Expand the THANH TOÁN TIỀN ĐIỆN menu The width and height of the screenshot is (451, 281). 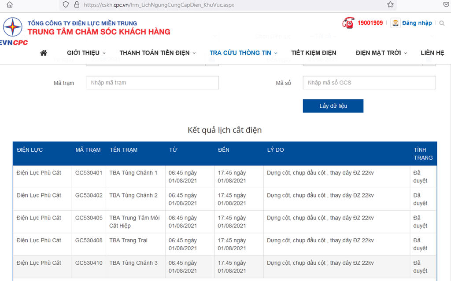[158, 53]
